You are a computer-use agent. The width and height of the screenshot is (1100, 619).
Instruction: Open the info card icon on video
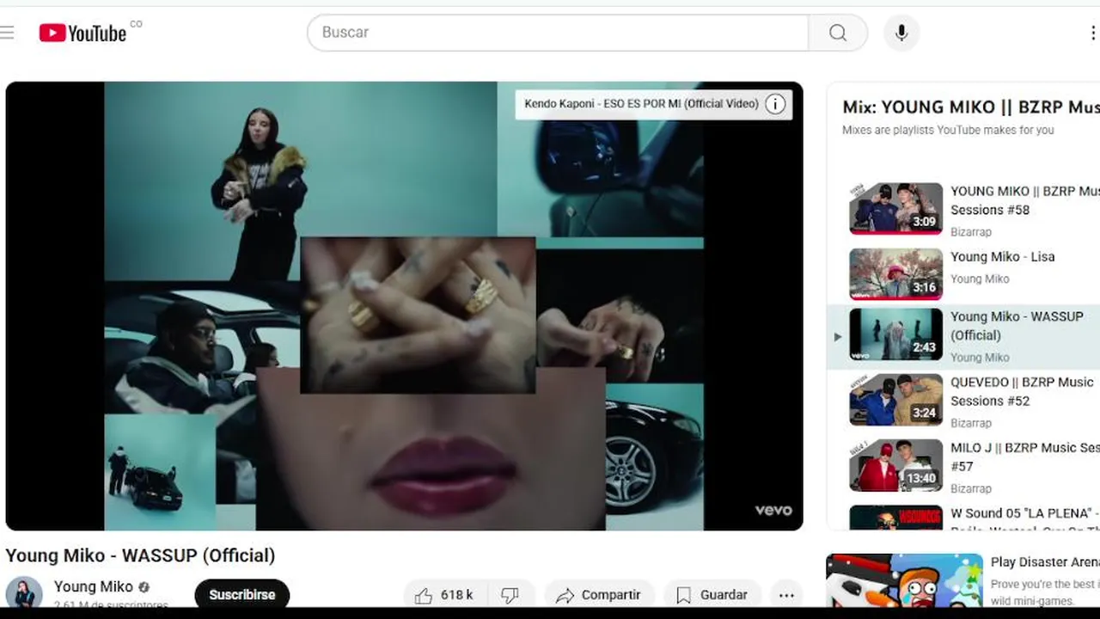[775, 104]
